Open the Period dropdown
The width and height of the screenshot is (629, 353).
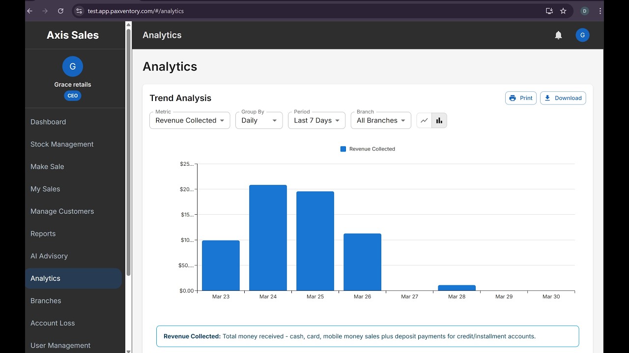coord(317,121)
